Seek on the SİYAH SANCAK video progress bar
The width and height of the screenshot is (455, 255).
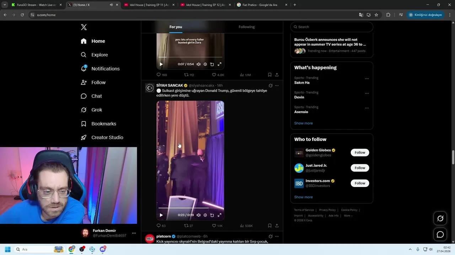[190, 208]
